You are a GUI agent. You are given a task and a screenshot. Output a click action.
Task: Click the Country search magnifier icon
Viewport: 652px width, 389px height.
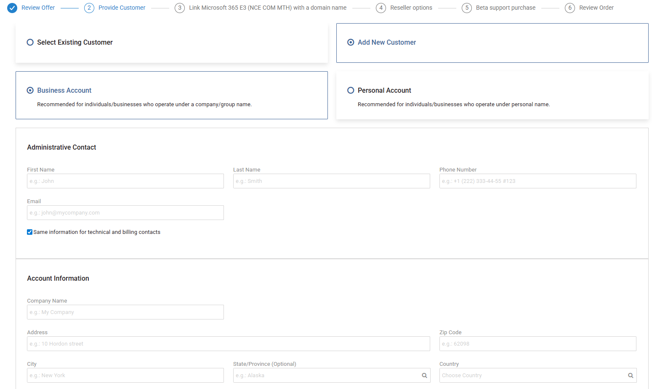tap(631, 376)
